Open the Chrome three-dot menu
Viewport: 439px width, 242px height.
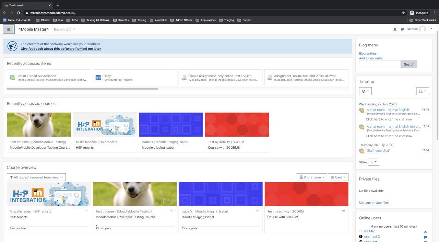[434, 13]
